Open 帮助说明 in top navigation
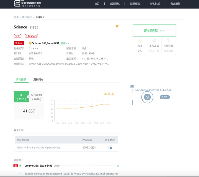 (x=155, y=4)
